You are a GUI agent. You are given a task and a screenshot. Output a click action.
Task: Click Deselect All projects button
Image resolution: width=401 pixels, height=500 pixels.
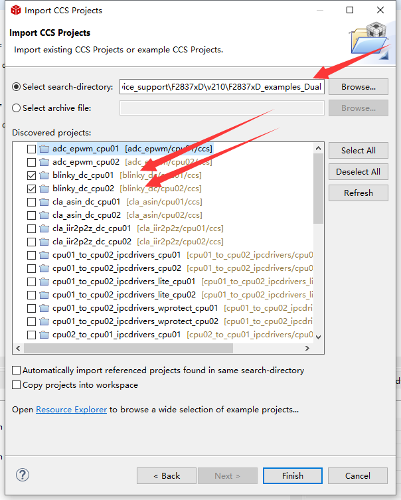tap(359, 171)
